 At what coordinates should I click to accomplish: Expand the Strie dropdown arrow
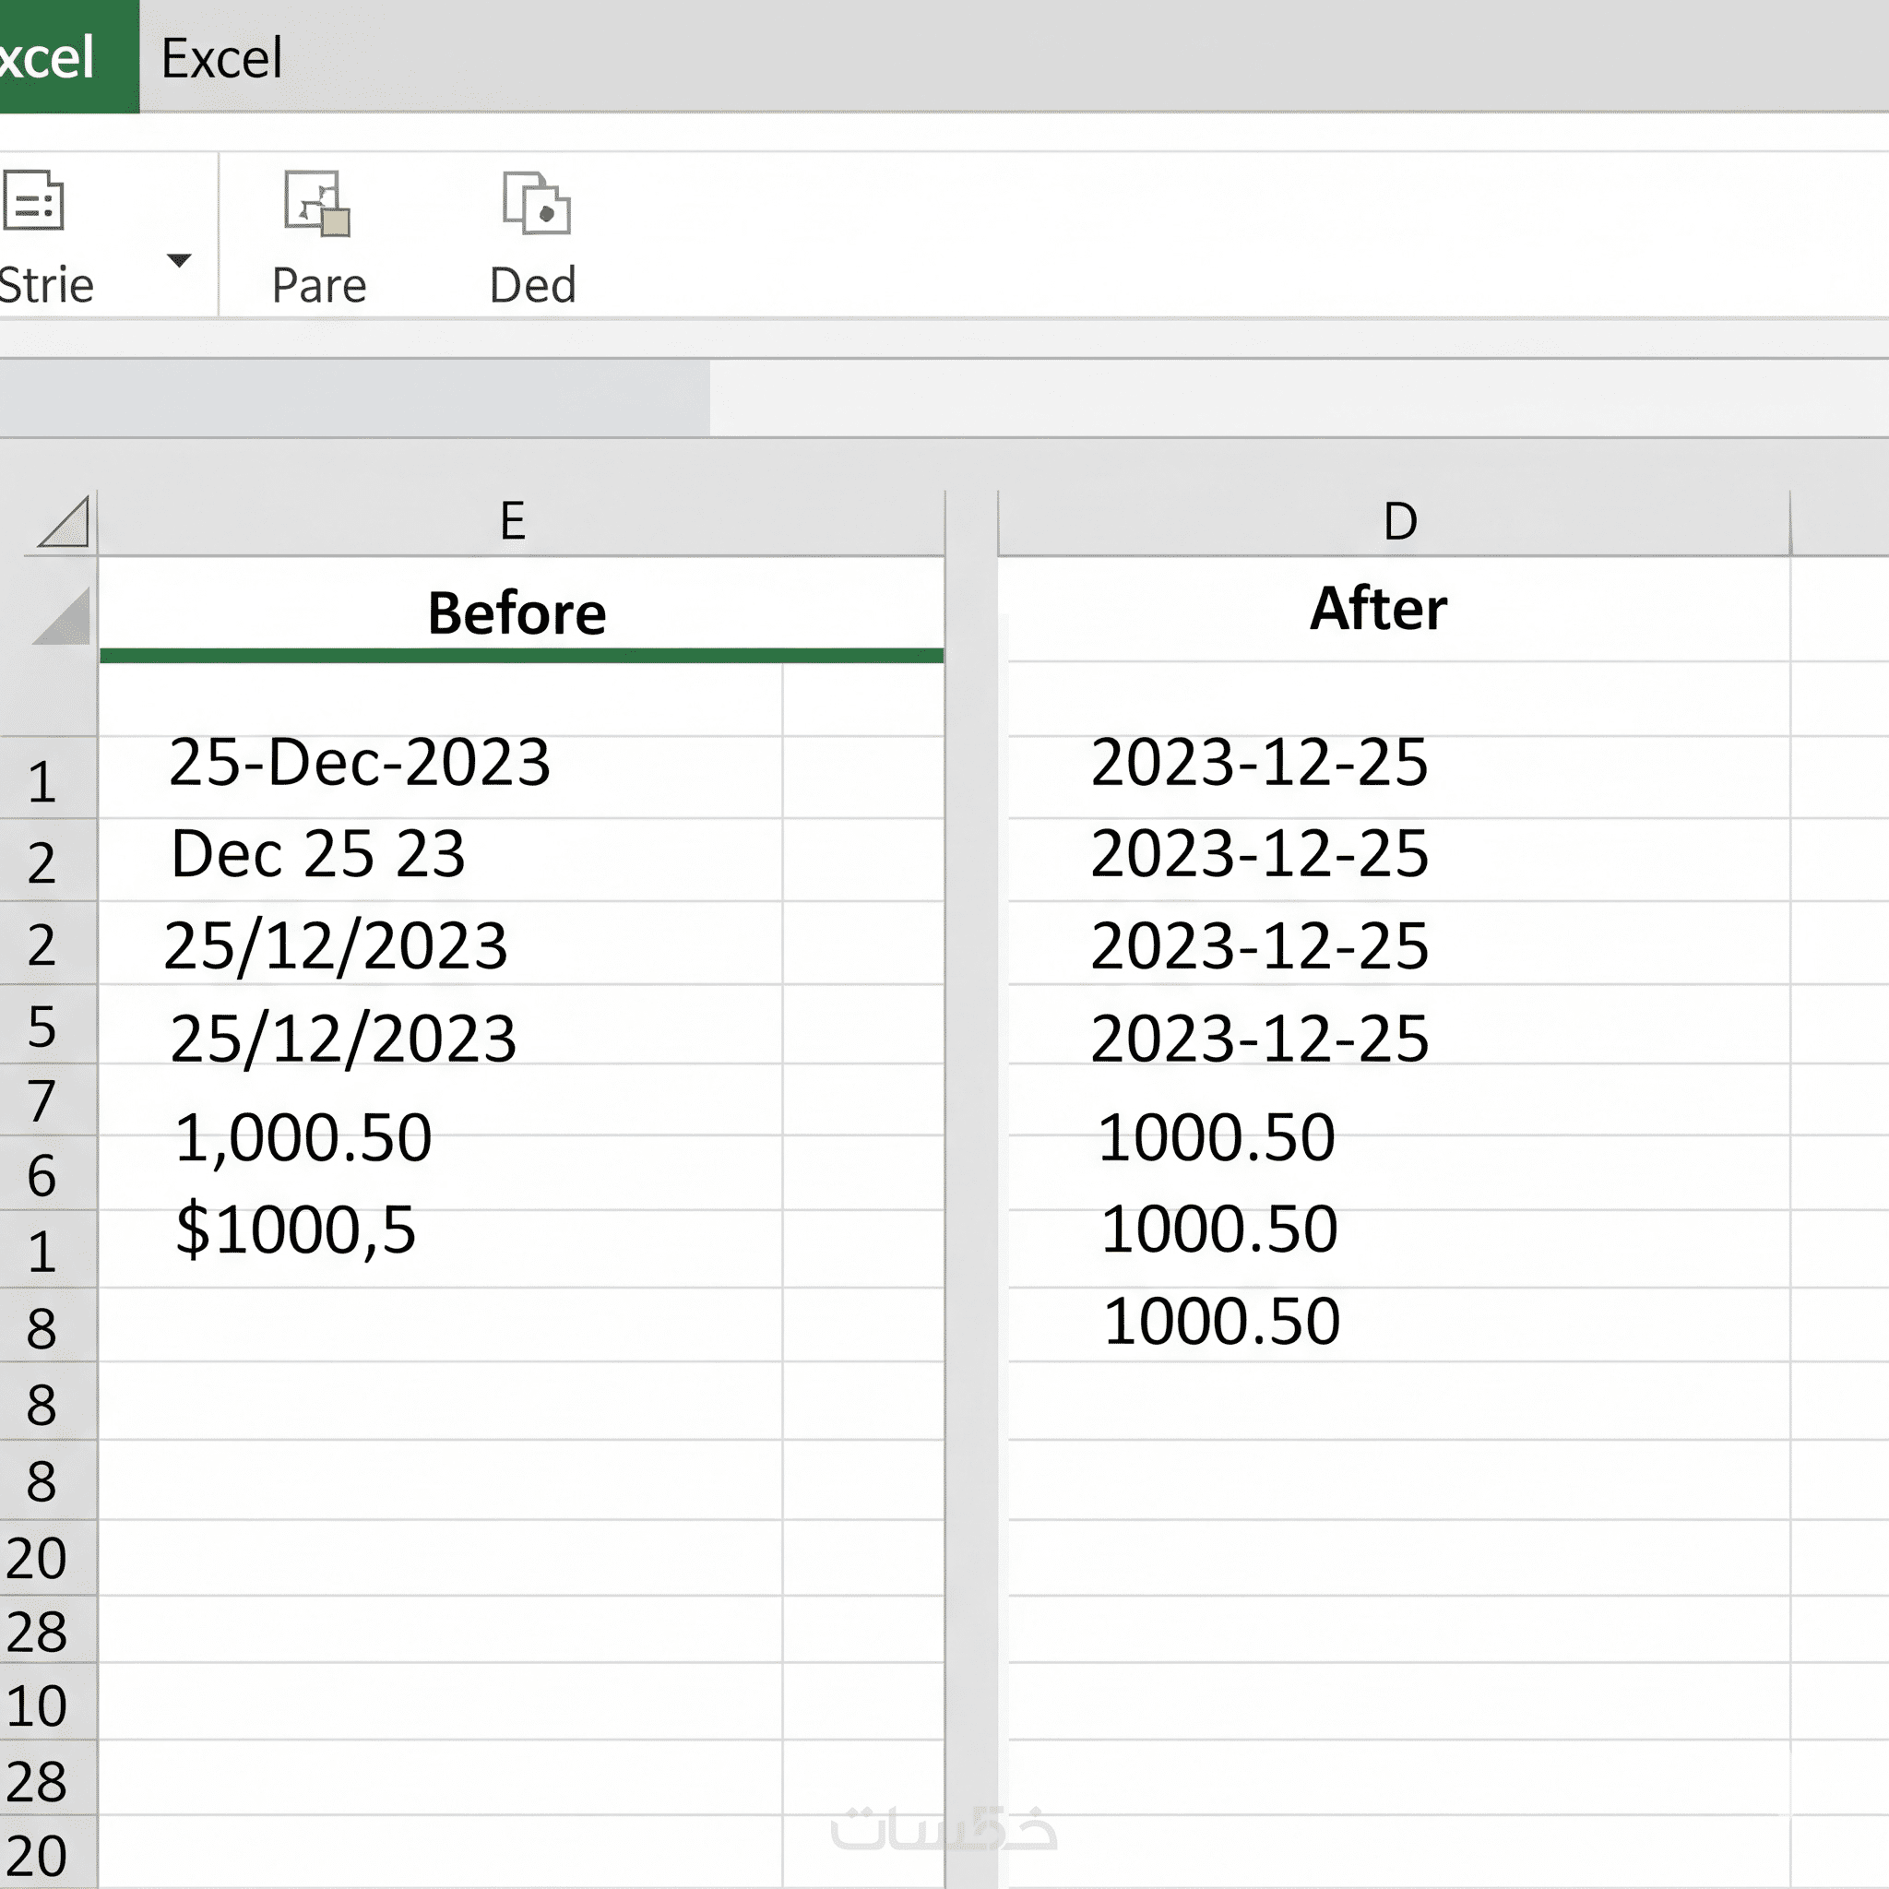click(x=179, y=260)
